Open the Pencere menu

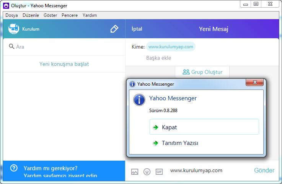tap(70, 15)
